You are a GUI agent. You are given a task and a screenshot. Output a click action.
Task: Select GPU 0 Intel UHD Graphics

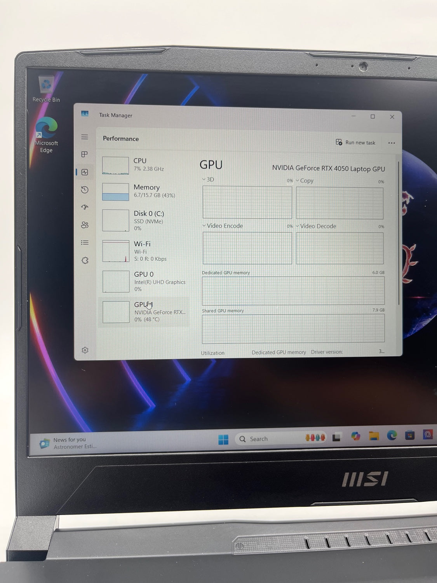[x=144, y=281]
